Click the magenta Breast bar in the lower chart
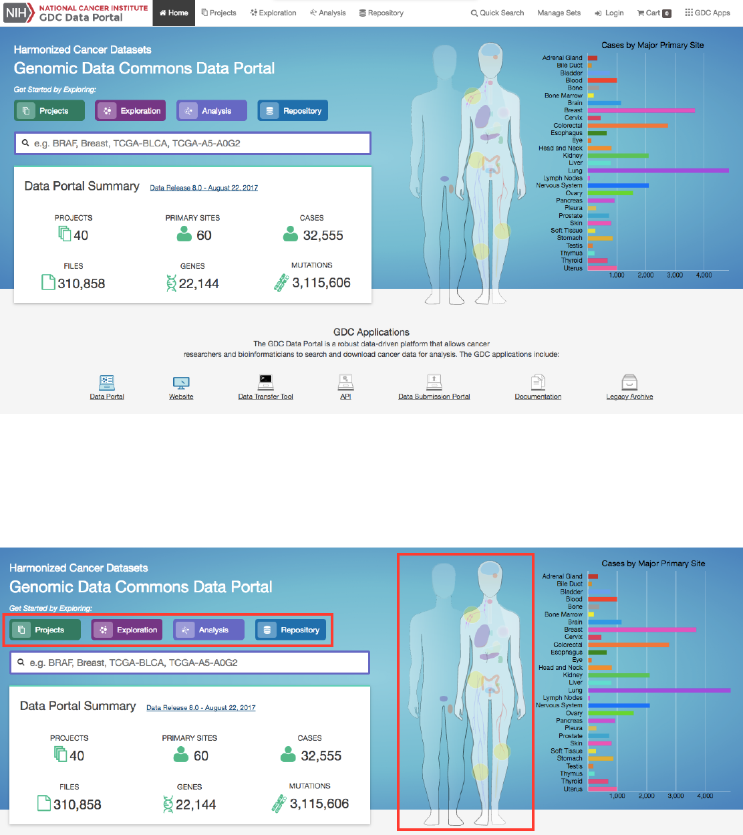This screenshot has width=743, height=835. coord(642,630)
